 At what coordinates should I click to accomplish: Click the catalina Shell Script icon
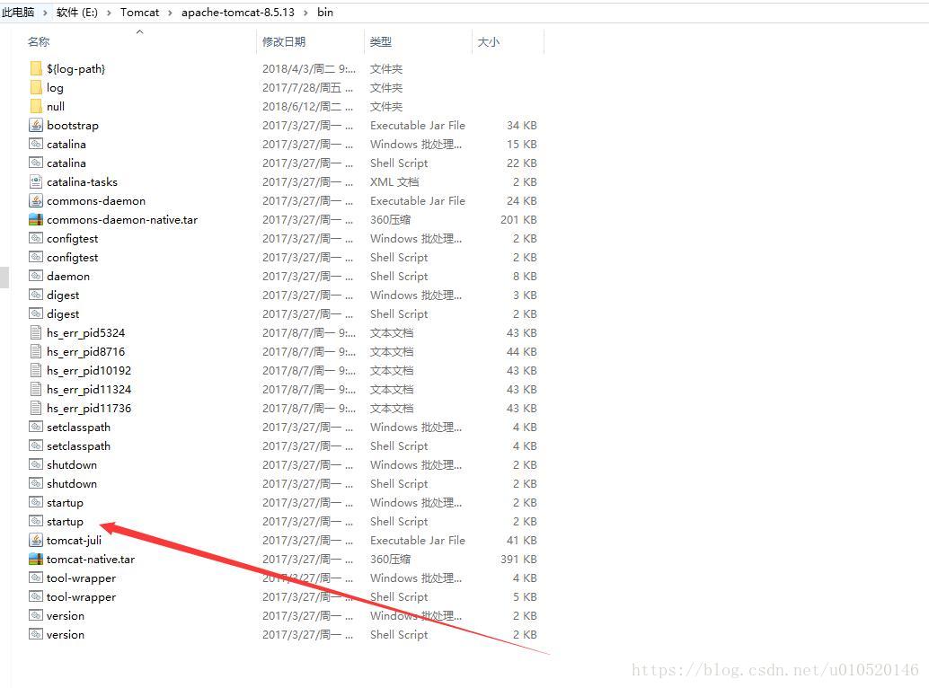click(x=36, y=163)
